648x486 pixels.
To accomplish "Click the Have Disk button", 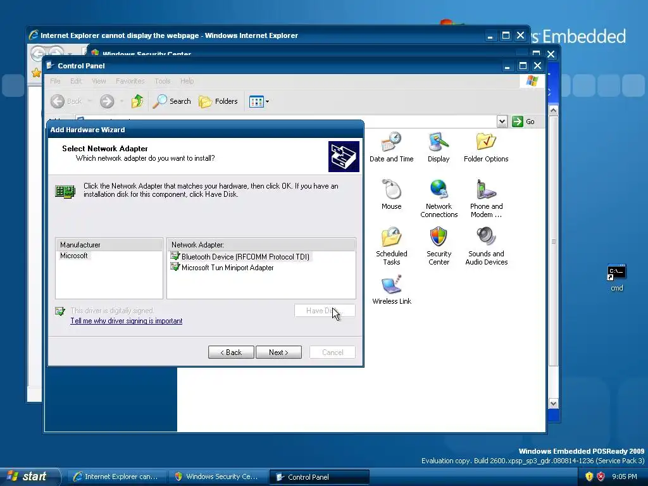I will [325, 310].
